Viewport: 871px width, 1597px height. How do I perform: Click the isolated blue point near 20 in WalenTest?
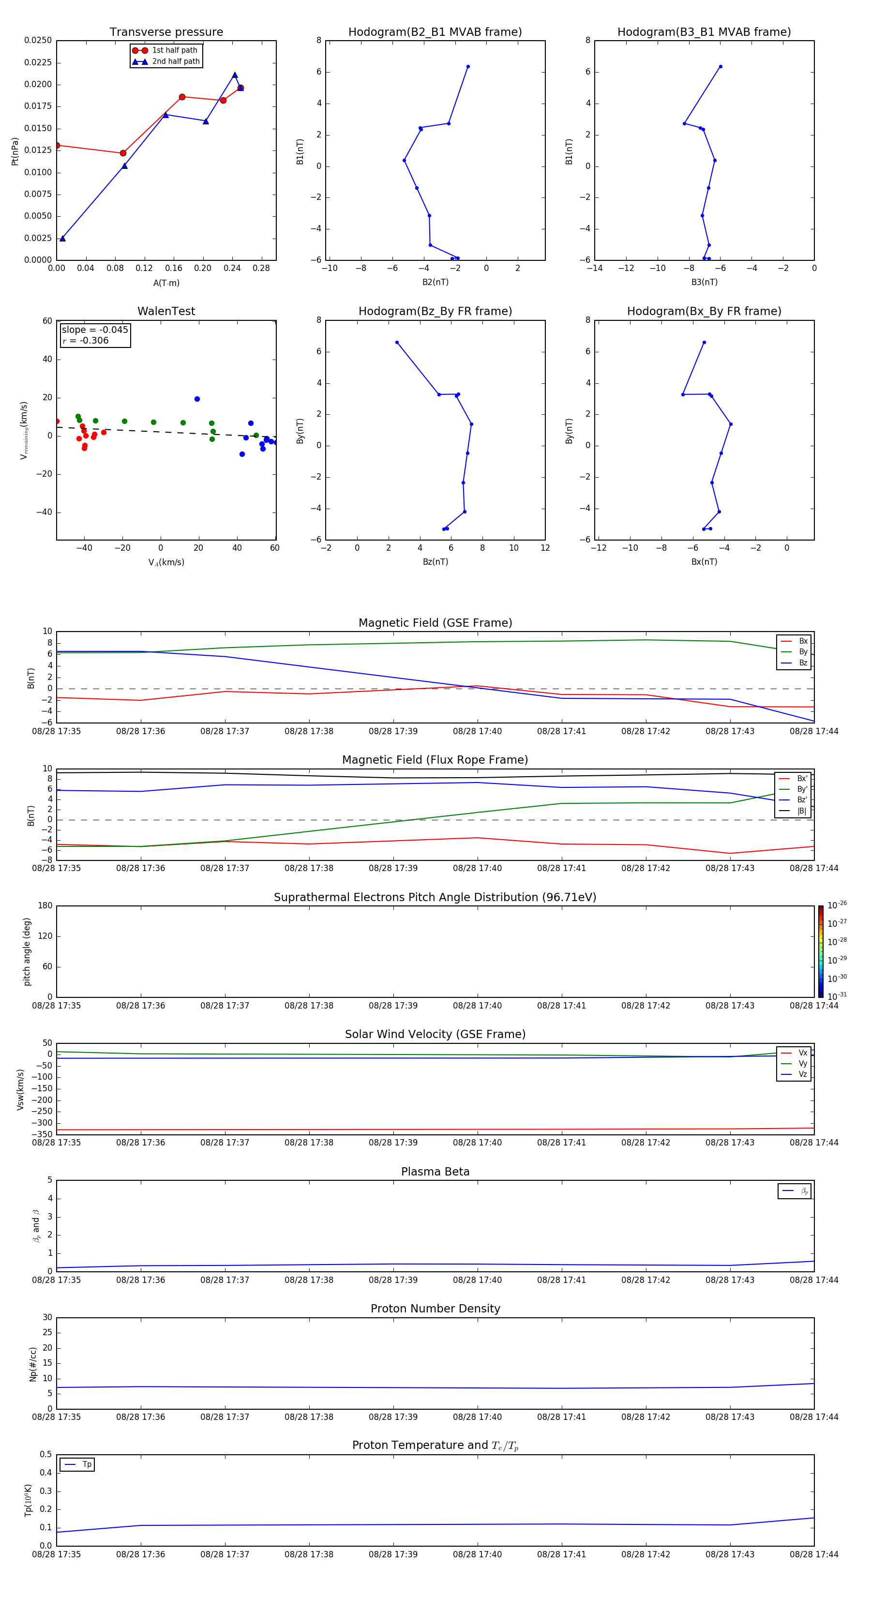click(197, 399)
